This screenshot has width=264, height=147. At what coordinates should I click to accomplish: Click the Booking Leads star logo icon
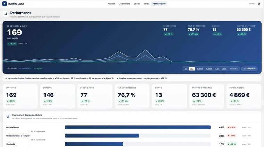(5, 3)
